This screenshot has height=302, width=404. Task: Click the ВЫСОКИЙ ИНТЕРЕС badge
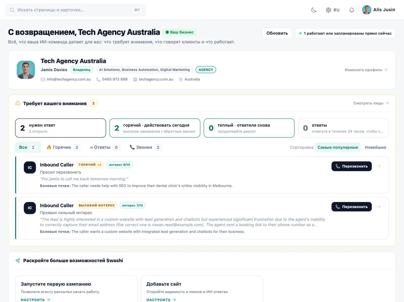click(x=97, y=206)
